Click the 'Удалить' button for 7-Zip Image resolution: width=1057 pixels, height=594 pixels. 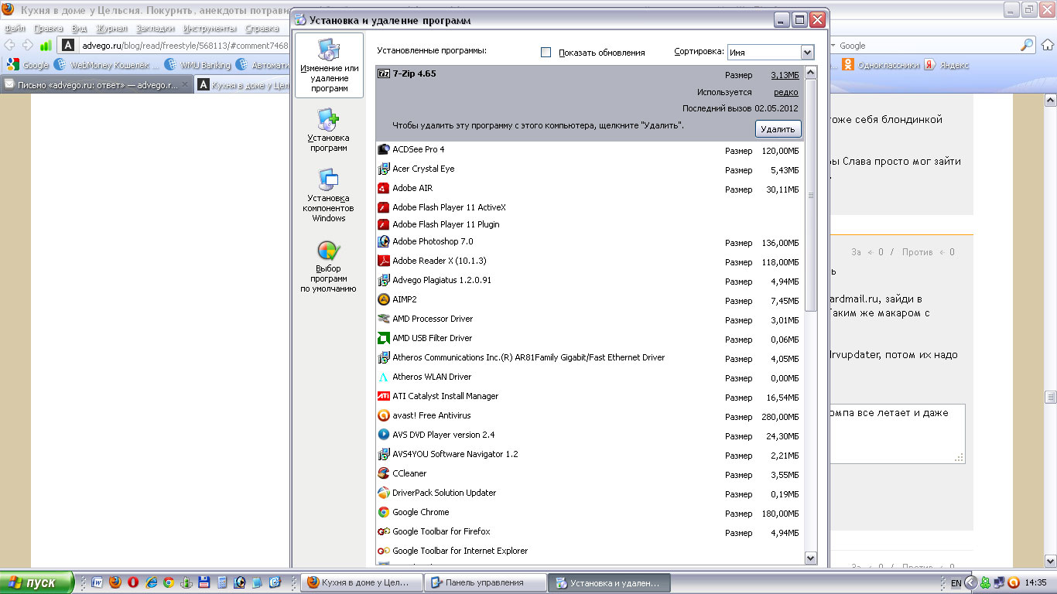tap(778, 129)
